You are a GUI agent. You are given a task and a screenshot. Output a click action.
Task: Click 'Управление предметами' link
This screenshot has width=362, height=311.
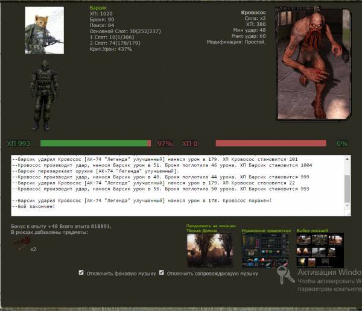point(265,230)
